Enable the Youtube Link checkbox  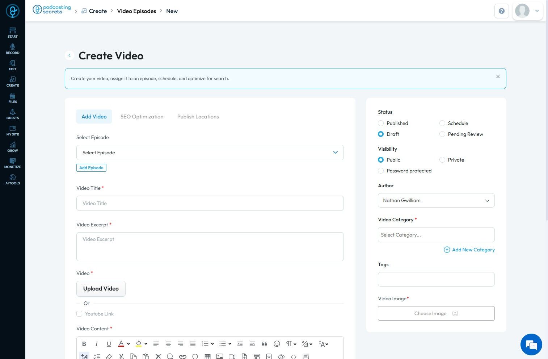coord(79,314)
